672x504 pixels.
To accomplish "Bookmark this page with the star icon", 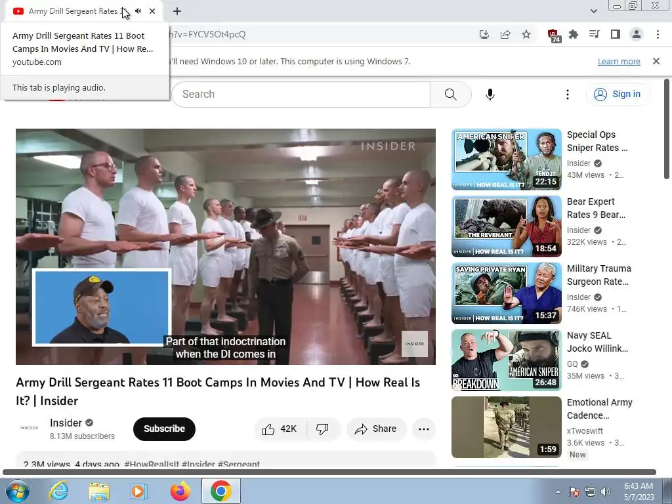I will (526, 35).
